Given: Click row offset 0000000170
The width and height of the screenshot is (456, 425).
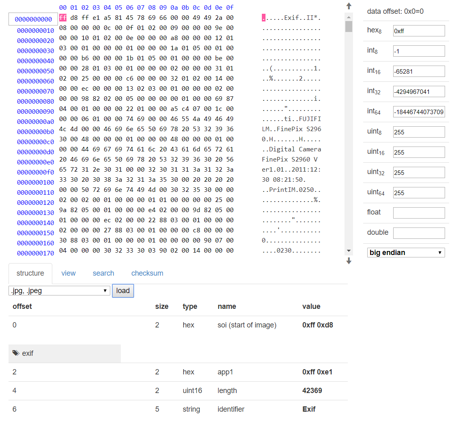Looking at the screenshot, I should pyautogui.click(x=36, y=253).
